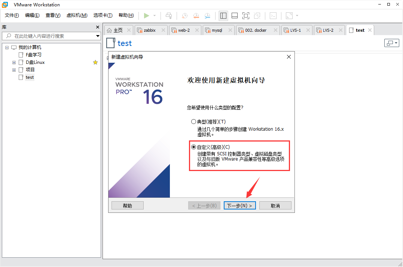Image resolution: width=403 pixels, height=267 pixels.
Task: Click the send Ctrl+Alt+Del toolbar icon
Action: point(169,16)
